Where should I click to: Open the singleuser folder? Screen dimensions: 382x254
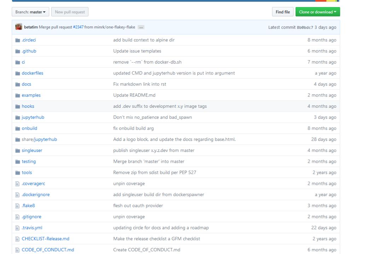32,150
